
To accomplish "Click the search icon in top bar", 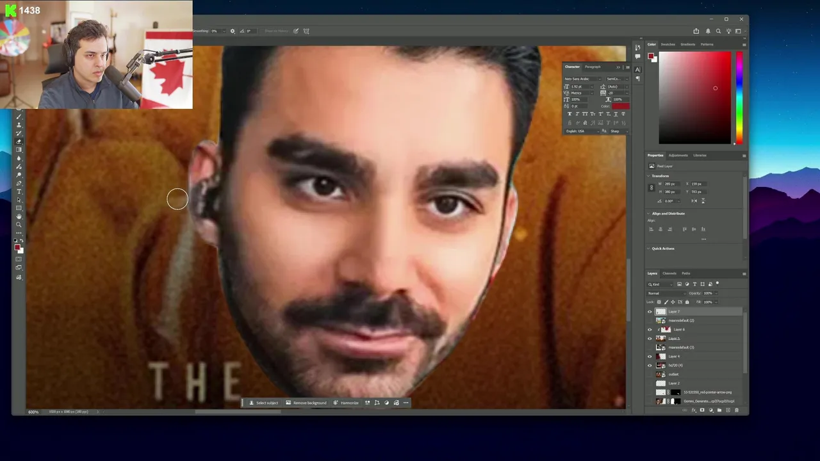I will click(x=718, y=31).
